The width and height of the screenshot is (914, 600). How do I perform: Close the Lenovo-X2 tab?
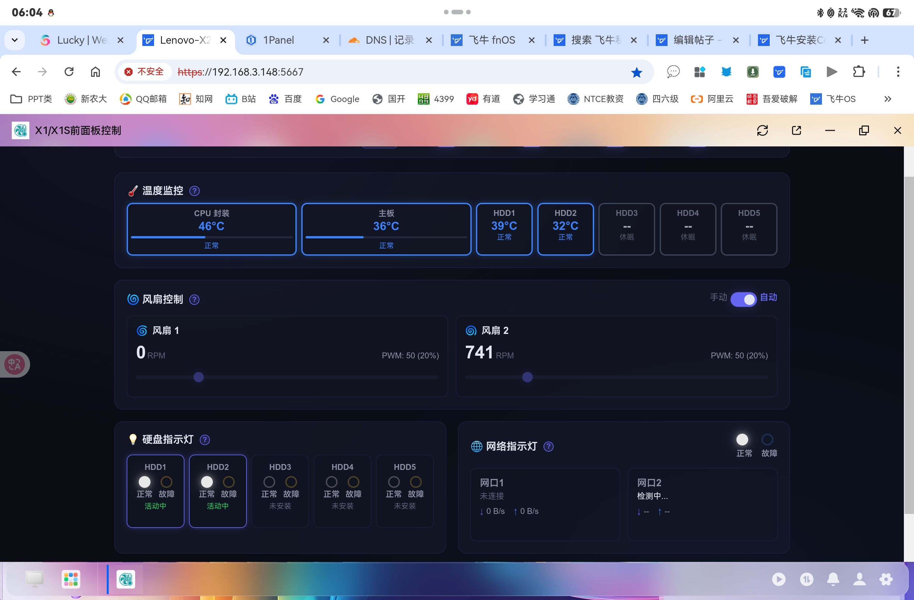pyautogui.click(x=223, y=40)
